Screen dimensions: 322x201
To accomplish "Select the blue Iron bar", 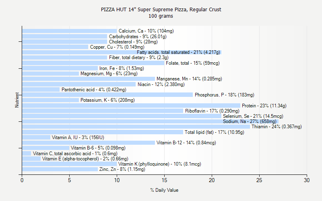I will (60, 68).
